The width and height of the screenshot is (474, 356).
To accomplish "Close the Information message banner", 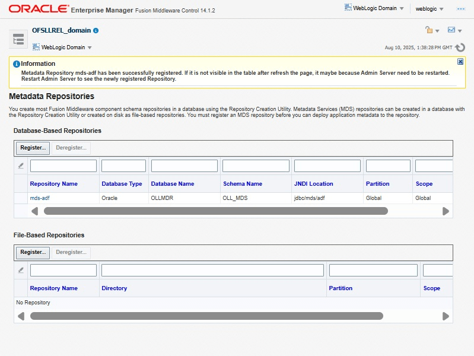I will point(460,62).
